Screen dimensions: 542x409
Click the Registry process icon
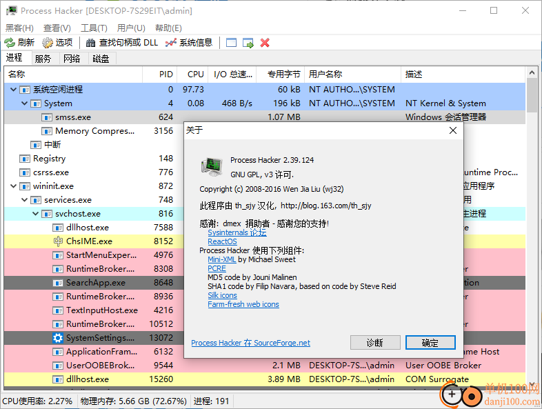pyautogui.click(x=25, y=159)
